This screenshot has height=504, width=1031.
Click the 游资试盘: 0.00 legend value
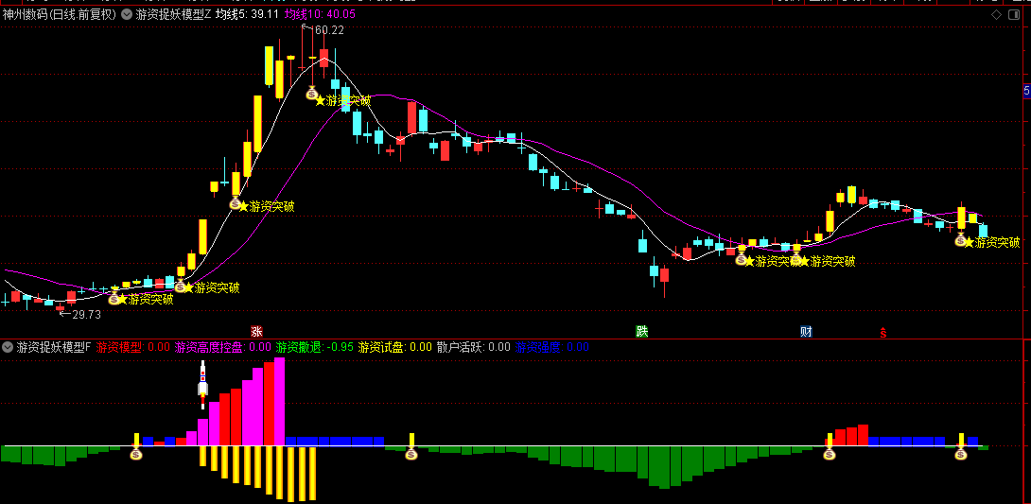point(395,347)
